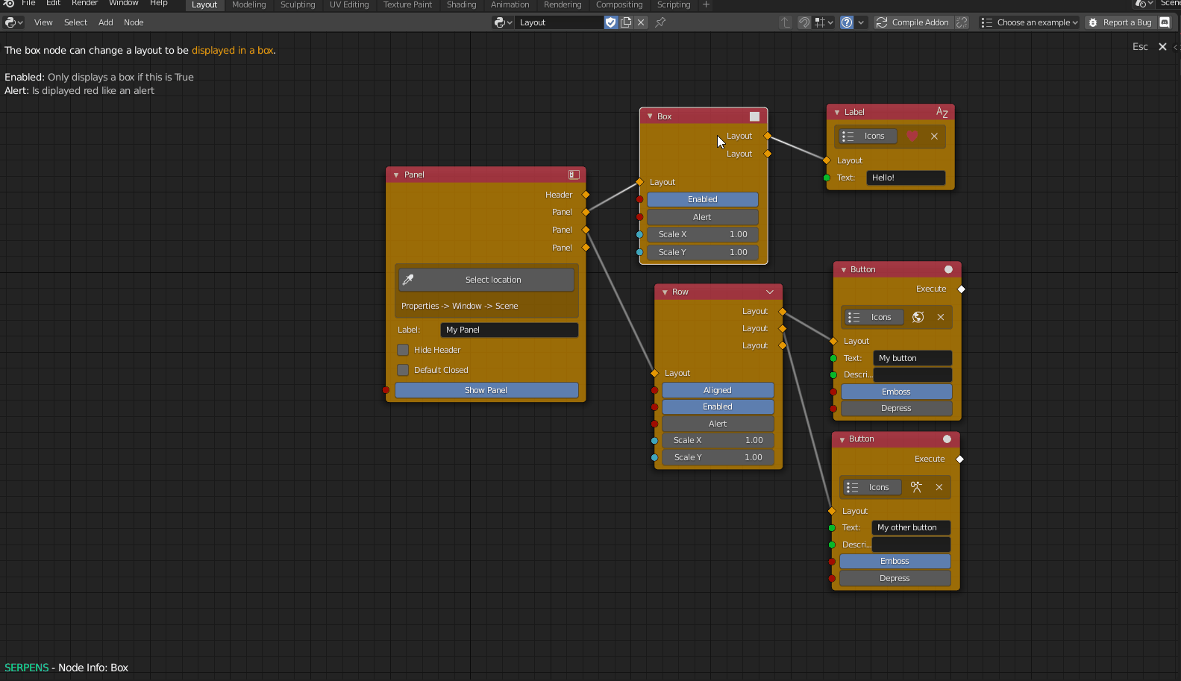Open the Select menu

tap(75, 22)
